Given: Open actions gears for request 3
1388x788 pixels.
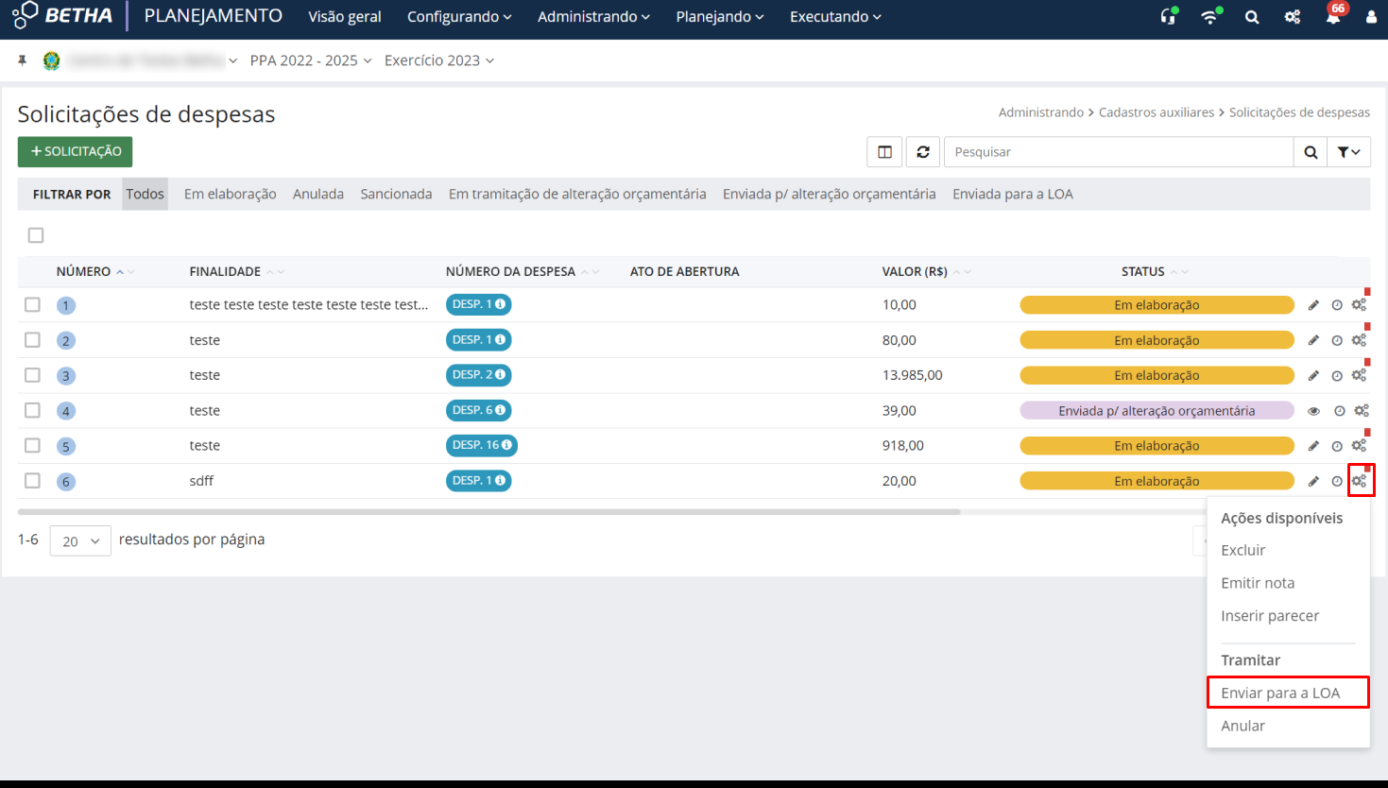Looking at the screenshot, I should point(1359,375).
